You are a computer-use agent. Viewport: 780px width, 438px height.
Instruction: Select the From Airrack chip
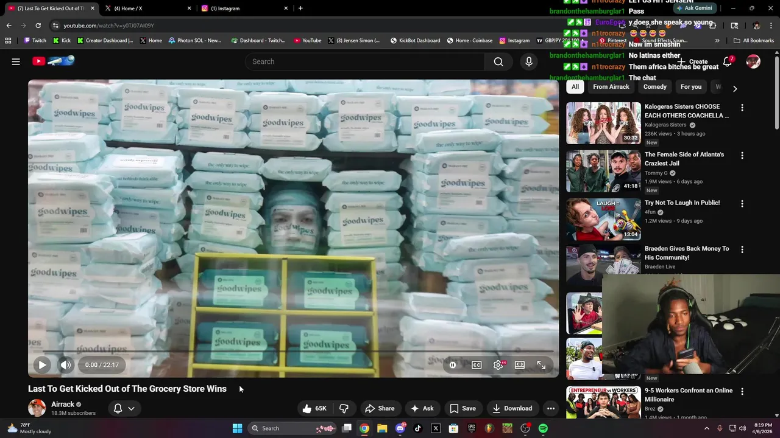point(611,87)
